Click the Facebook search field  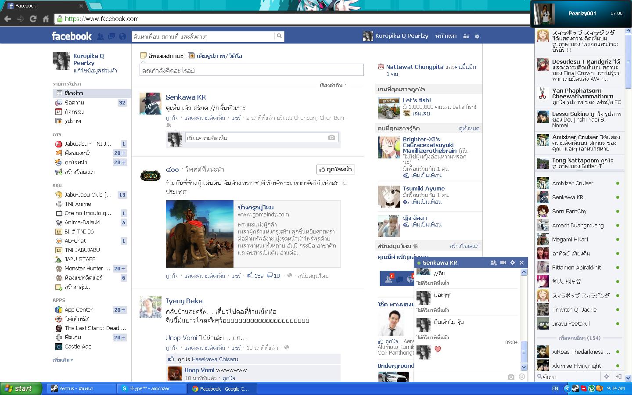(203, 36)
